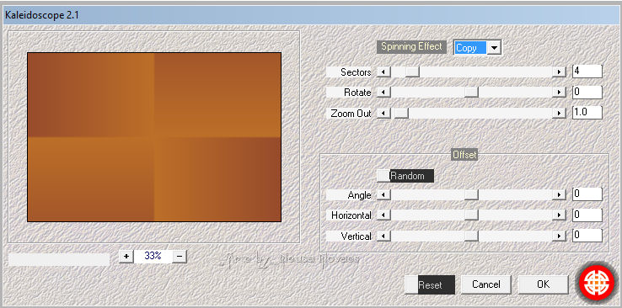
Task: Click the Sectors value field showing 4
Action: point(587,72)
